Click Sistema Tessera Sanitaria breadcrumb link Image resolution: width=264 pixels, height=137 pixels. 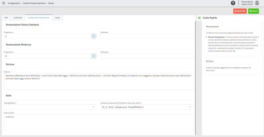pyautogui.click(x=34, y=3)
